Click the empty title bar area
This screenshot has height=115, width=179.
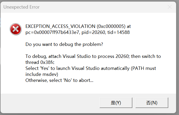pyautogui.click(x=100, y=7)
